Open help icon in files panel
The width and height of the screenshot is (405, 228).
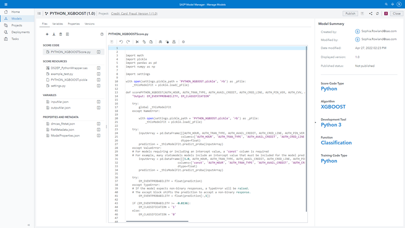[102, 34]
